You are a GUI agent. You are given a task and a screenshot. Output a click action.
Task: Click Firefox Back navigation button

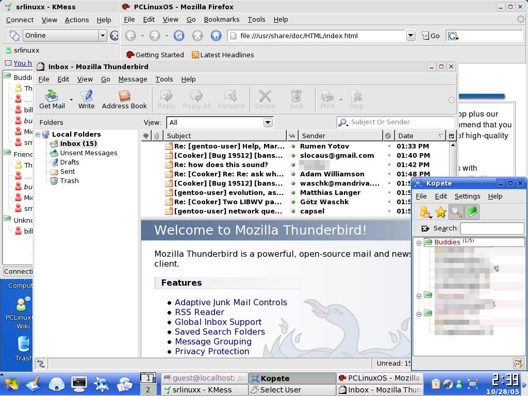(x=130, y=36)
